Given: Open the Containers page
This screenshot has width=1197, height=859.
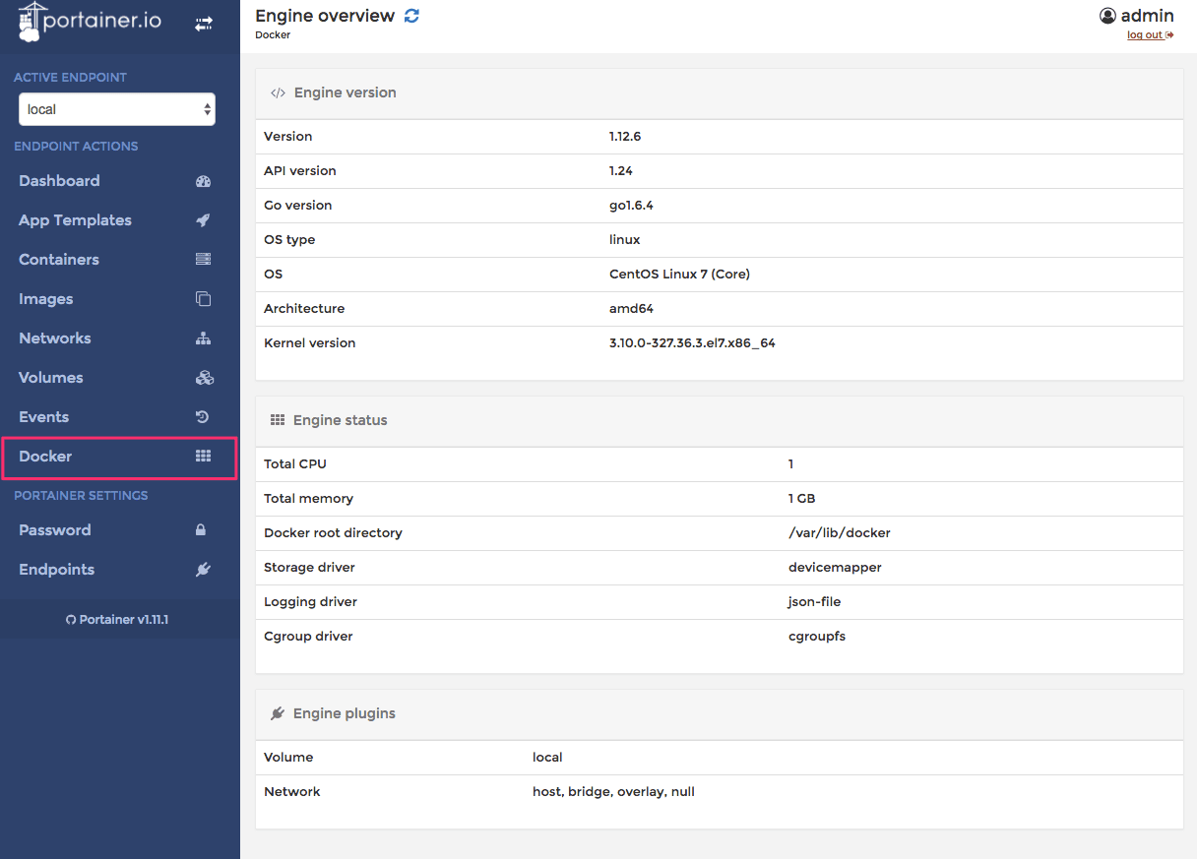Looking at the screenshot, I should coord(120,260).
